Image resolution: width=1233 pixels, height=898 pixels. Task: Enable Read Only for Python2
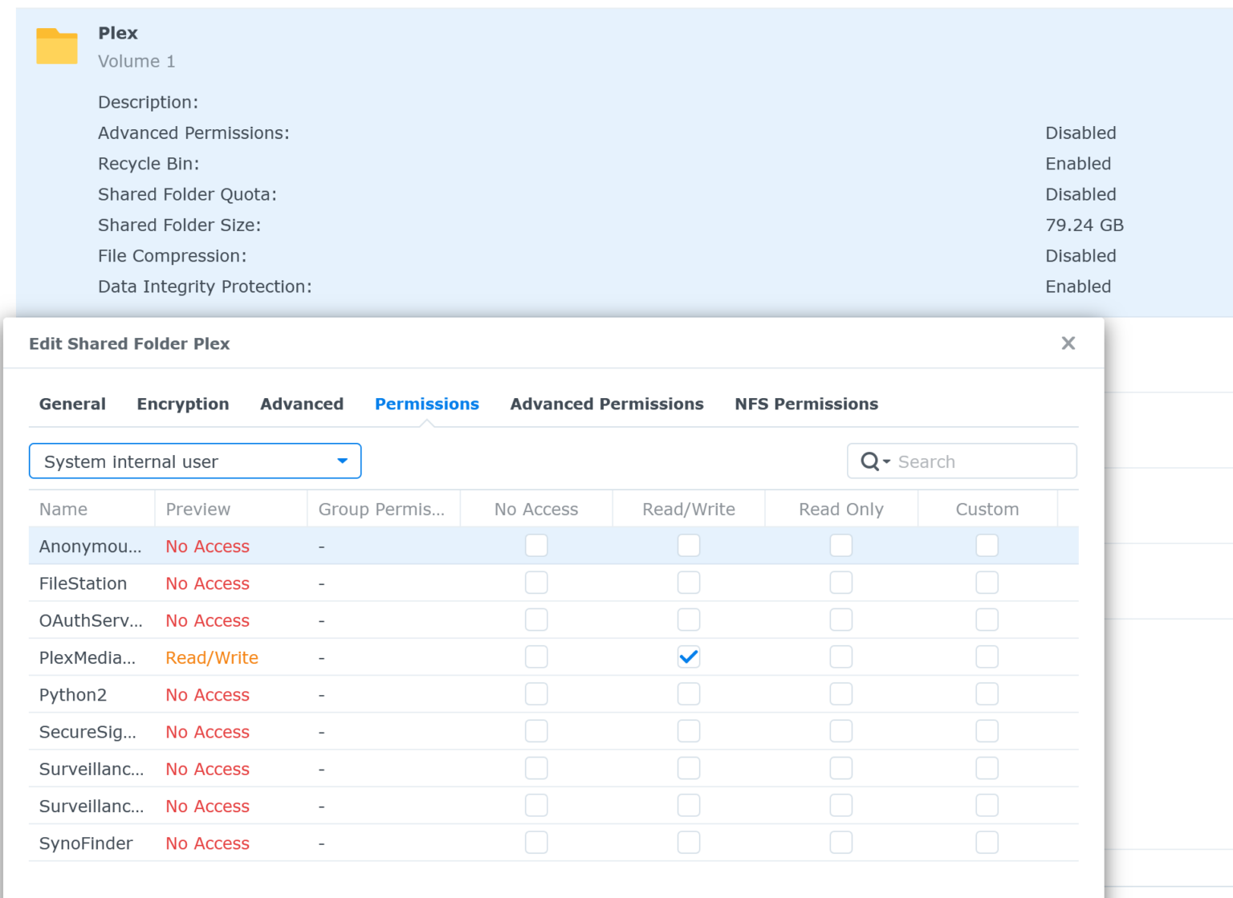click(841, 694)
